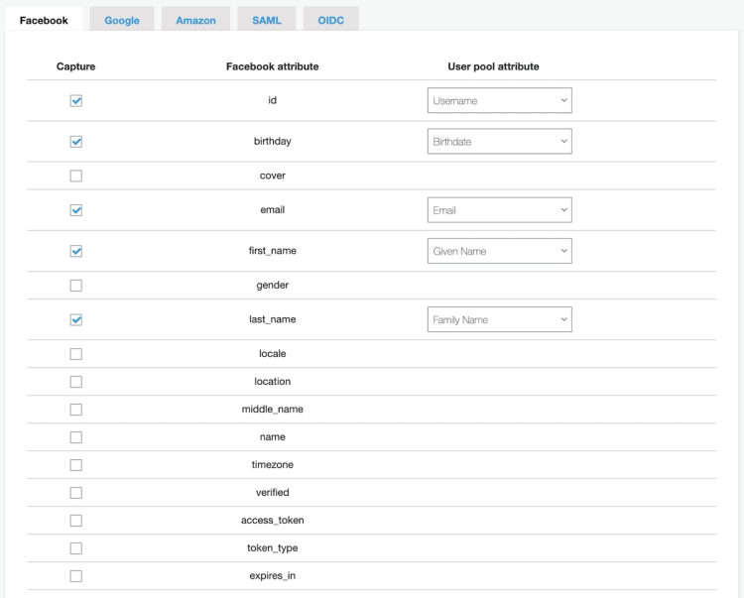744x598 pixels.
Task: Expand the Email user pool dropdown
Action: coord(500,210)
